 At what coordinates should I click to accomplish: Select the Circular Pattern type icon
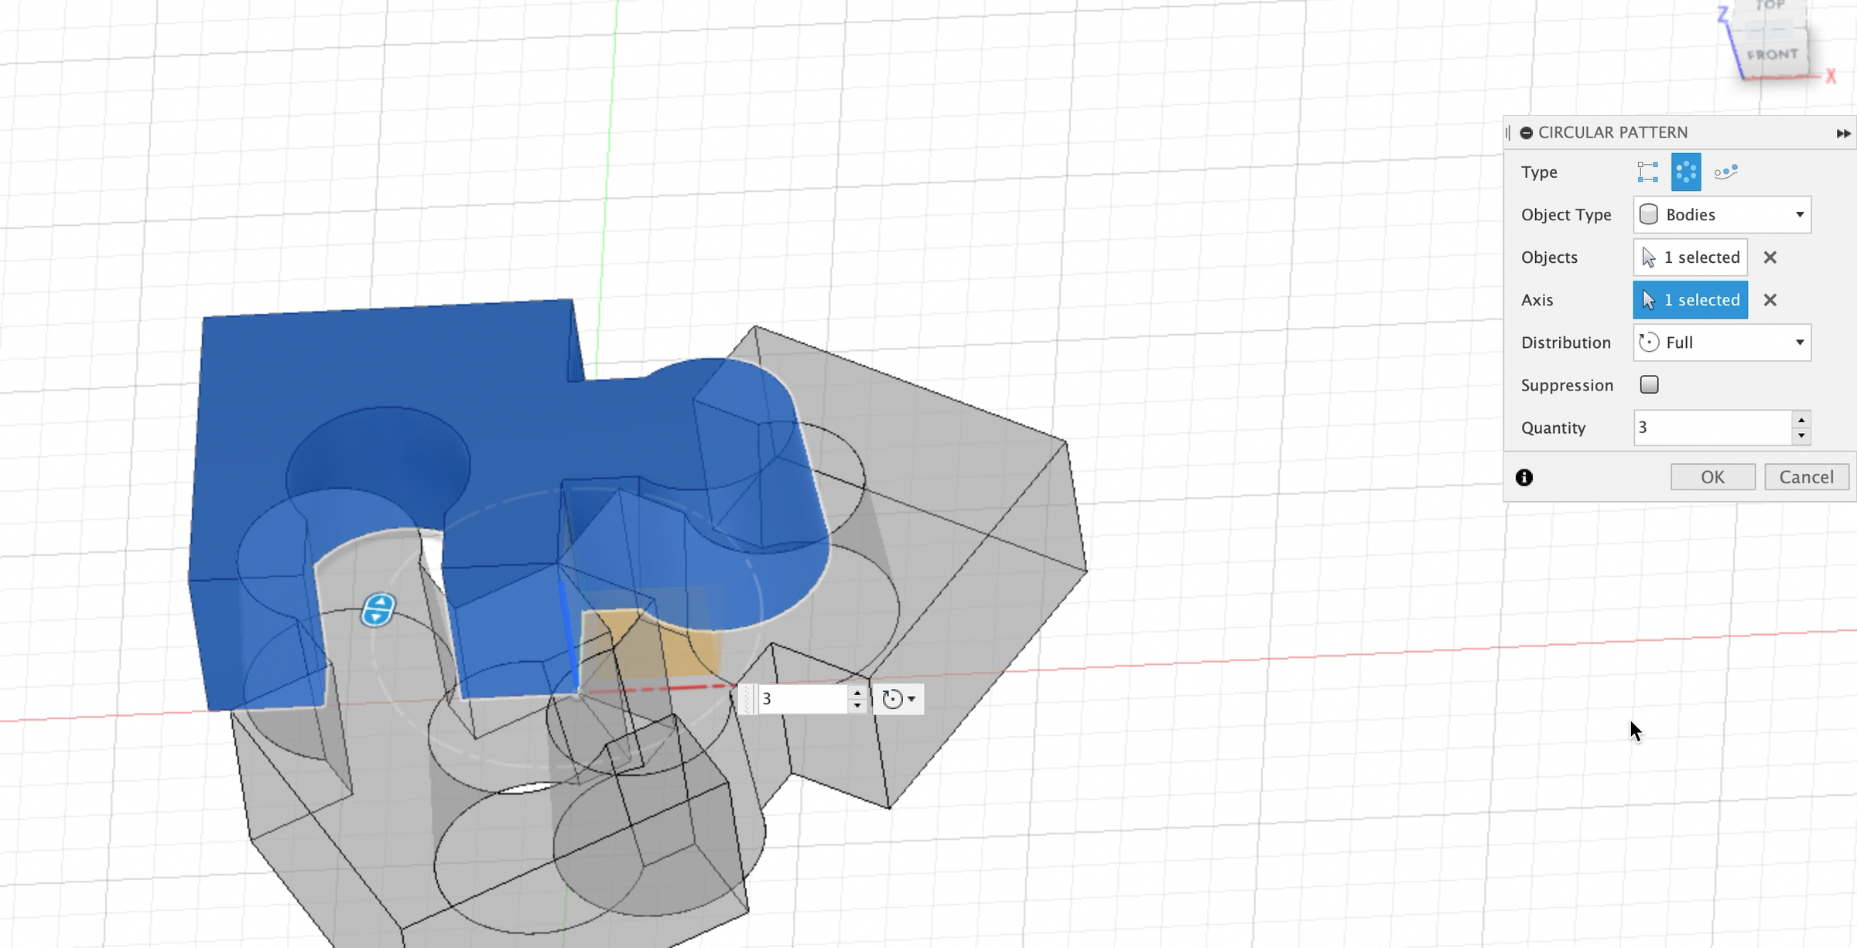pyautogui.click(x=1686, y=172)
